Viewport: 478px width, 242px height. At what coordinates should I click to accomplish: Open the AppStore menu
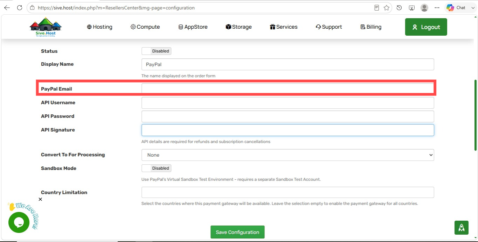pyautogui.click(x=193, y=27)
